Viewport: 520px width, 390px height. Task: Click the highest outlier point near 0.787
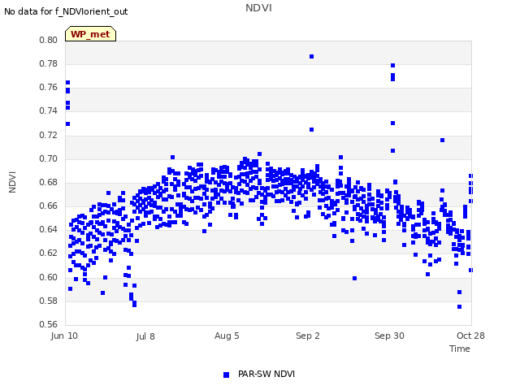pyautogui.click(x=311, y=57)
